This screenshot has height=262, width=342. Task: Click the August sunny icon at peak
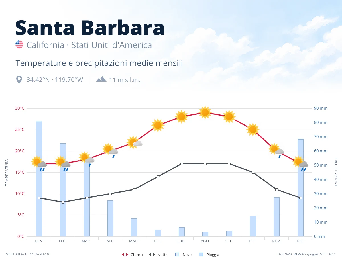click(205, 112)
